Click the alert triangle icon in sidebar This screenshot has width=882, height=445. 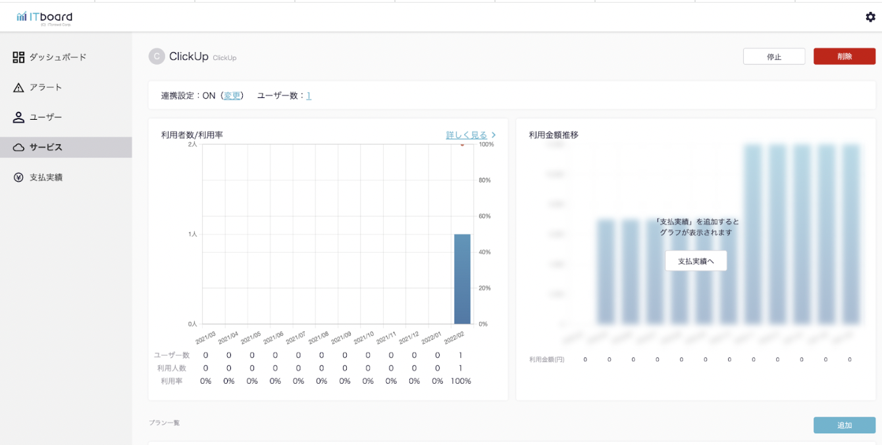(x=18, y=88)
